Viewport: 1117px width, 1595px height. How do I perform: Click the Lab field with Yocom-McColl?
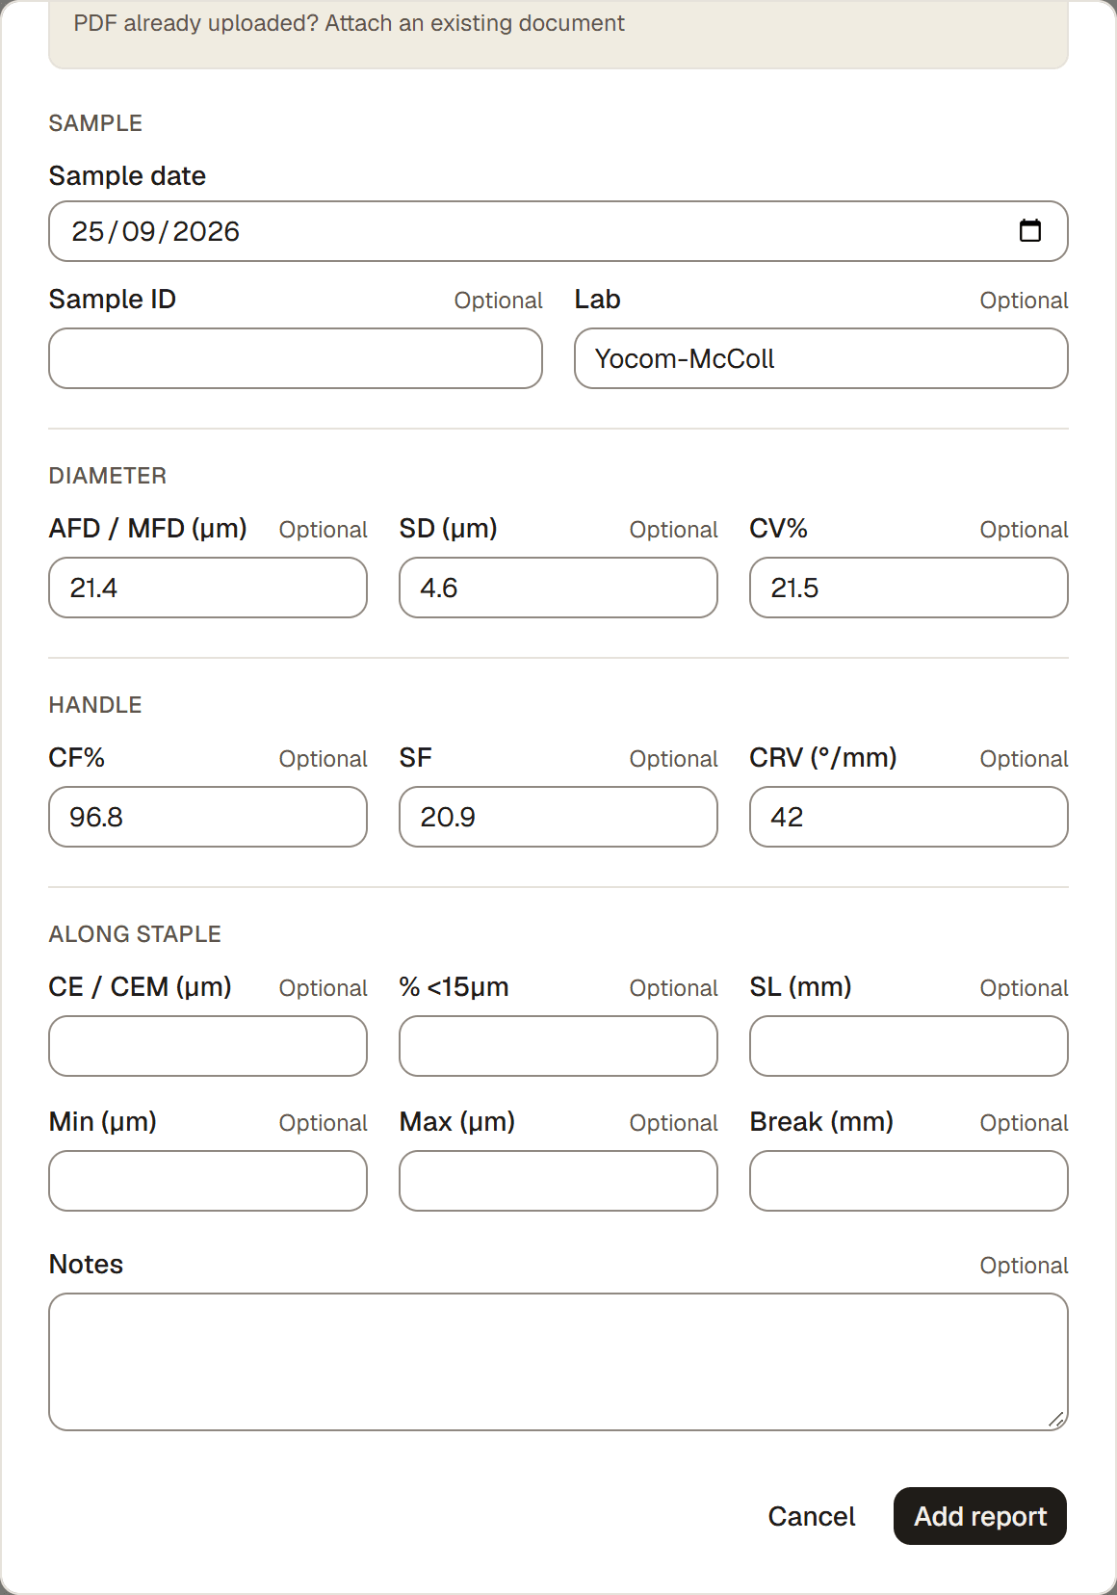(x=821, y=358)
